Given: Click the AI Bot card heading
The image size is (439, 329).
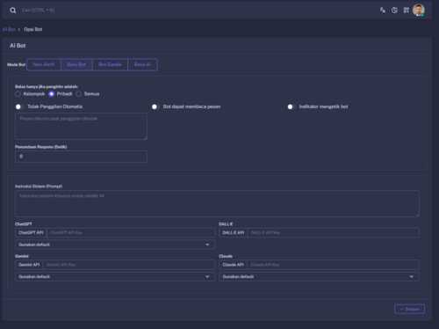Looking at the screenshot, I should coord(18,46).
